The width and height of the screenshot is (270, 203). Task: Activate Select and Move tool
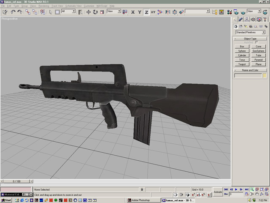[x=88, y=12]
